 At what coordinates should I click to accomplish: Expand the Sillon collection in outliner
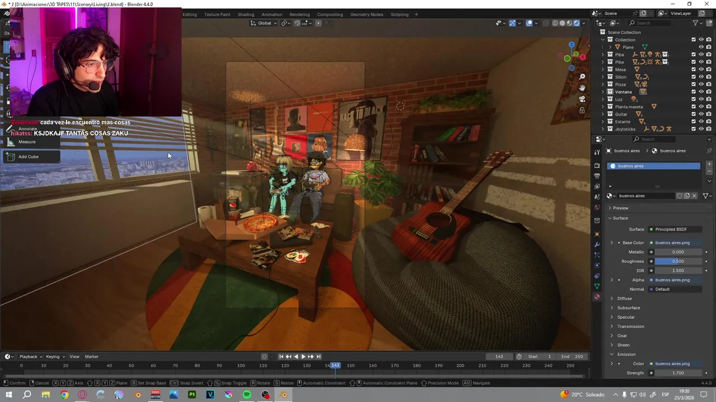coord(603,77)
